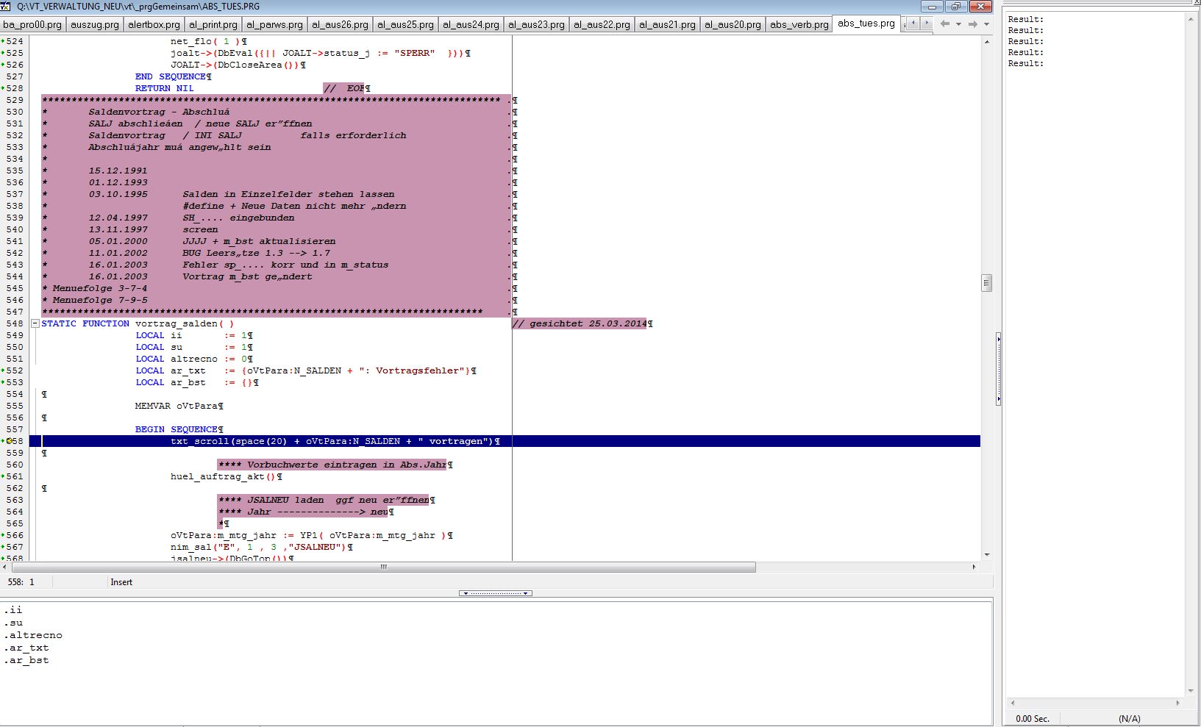Open the back-navigation history dropdown

tap(958, 24)
